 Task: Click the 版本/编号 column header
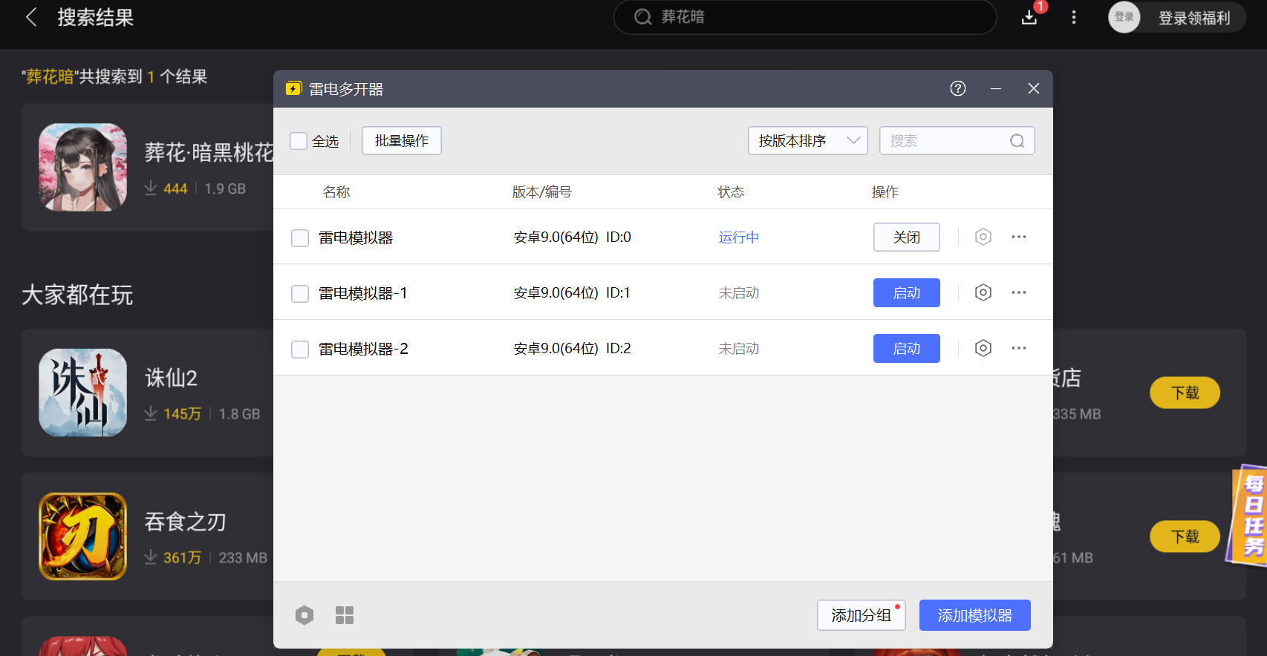click(x=542, y=192)
